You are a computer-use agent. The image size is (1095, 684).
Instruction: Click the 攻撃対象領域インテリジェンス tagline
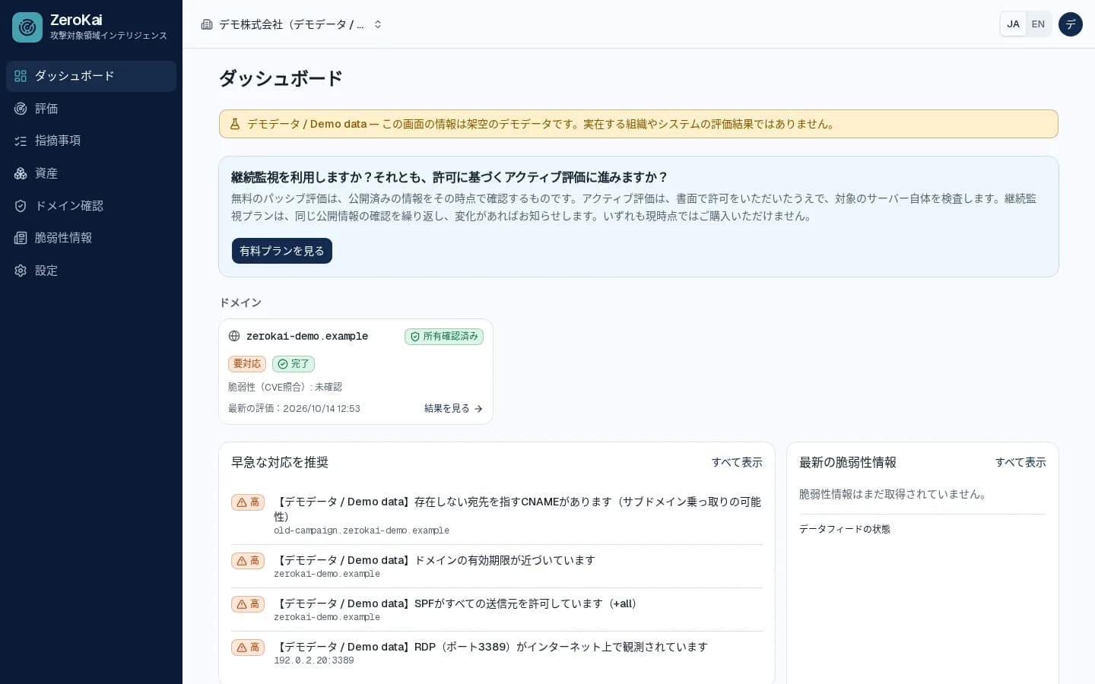pos(109,36)
